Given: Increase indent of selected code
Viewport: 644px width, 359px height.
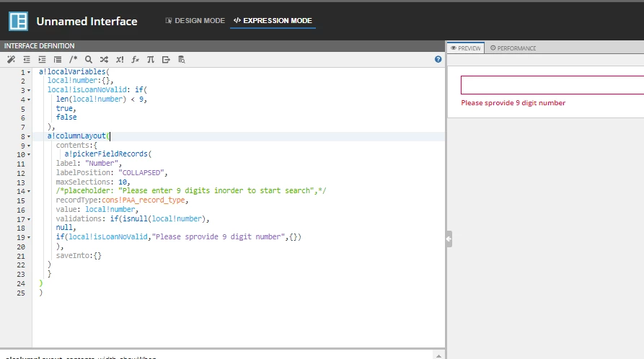Looking at the screenshot, I should coord(42,60).
